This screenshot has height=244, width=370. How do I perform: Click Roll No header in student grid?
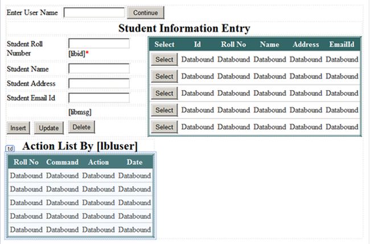[233, 44]
